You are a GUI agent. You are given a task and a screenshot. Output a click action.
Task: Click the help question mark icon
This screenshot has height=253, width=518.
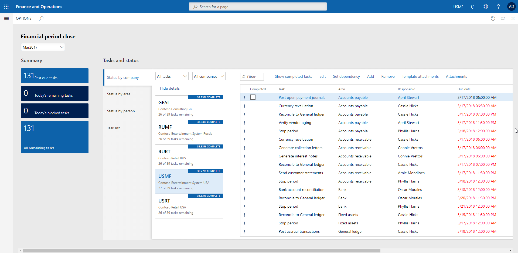coord(498,6)
